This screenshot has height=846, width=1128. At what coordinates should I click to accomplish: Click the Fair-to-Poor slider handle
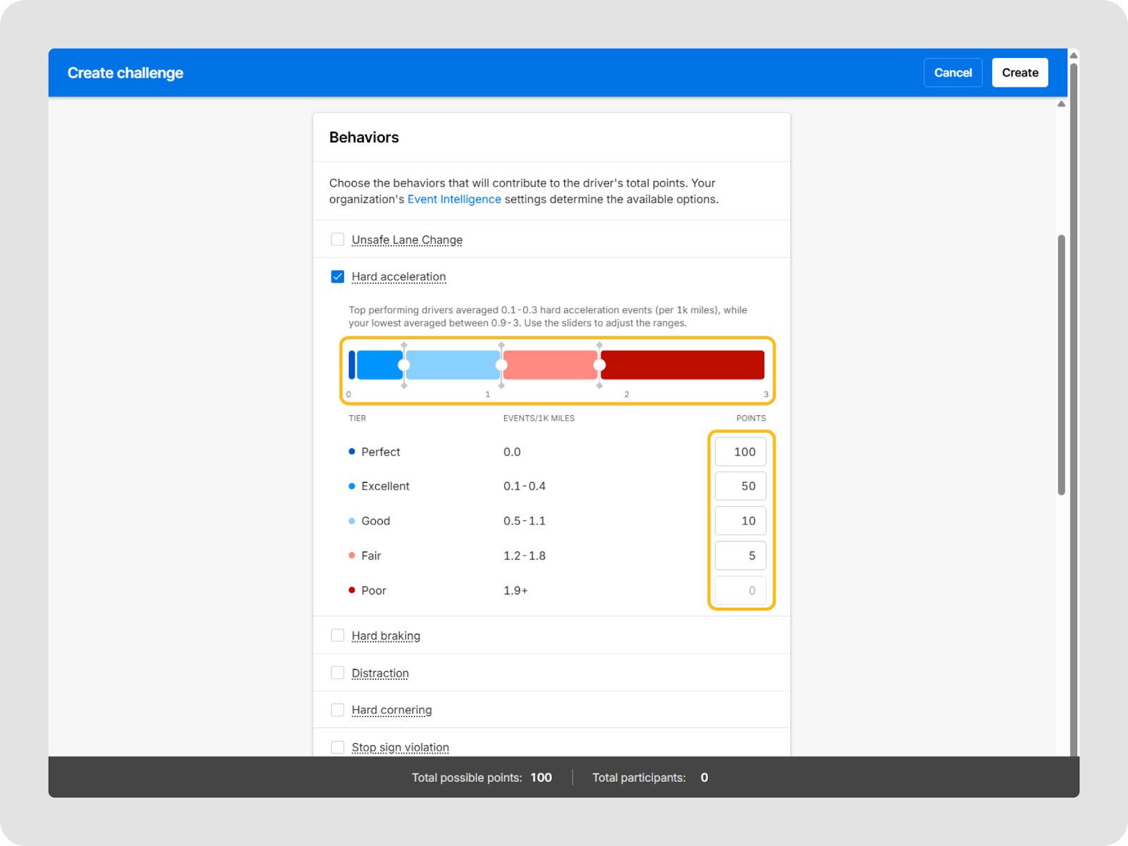pyautogui.click(x=599, y=365)
